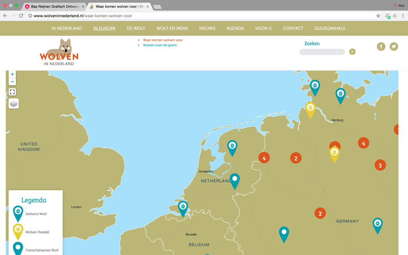Open the Twitter profile icon
The image size is (408, 255).
click(x=394, y=47)
